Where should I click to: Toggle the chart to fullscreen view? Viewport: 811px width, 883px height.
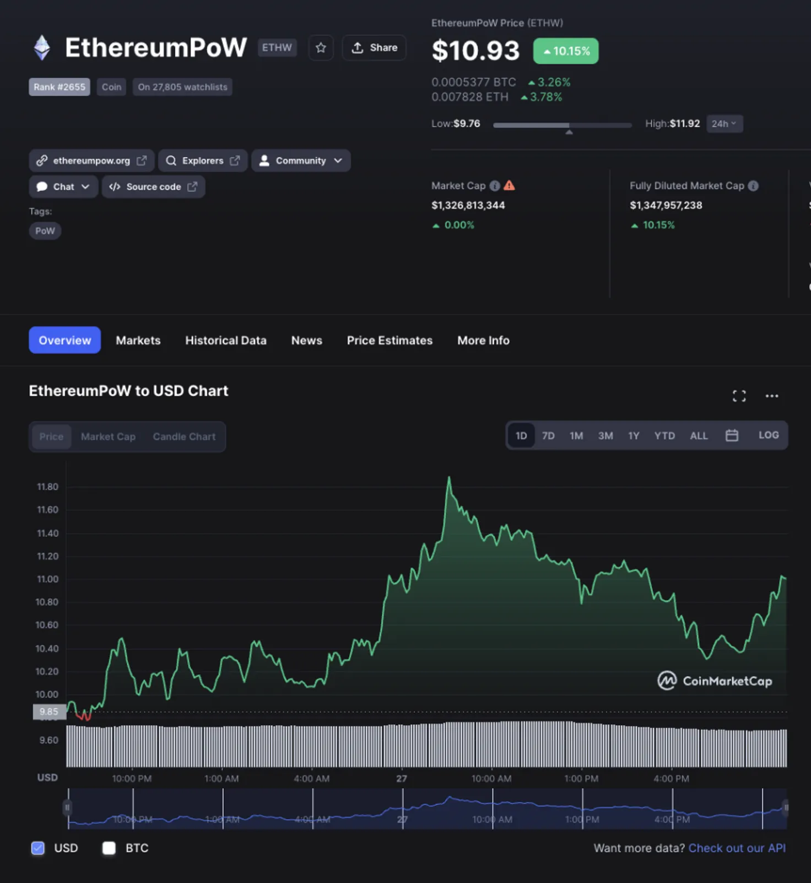tap(739, 396)
